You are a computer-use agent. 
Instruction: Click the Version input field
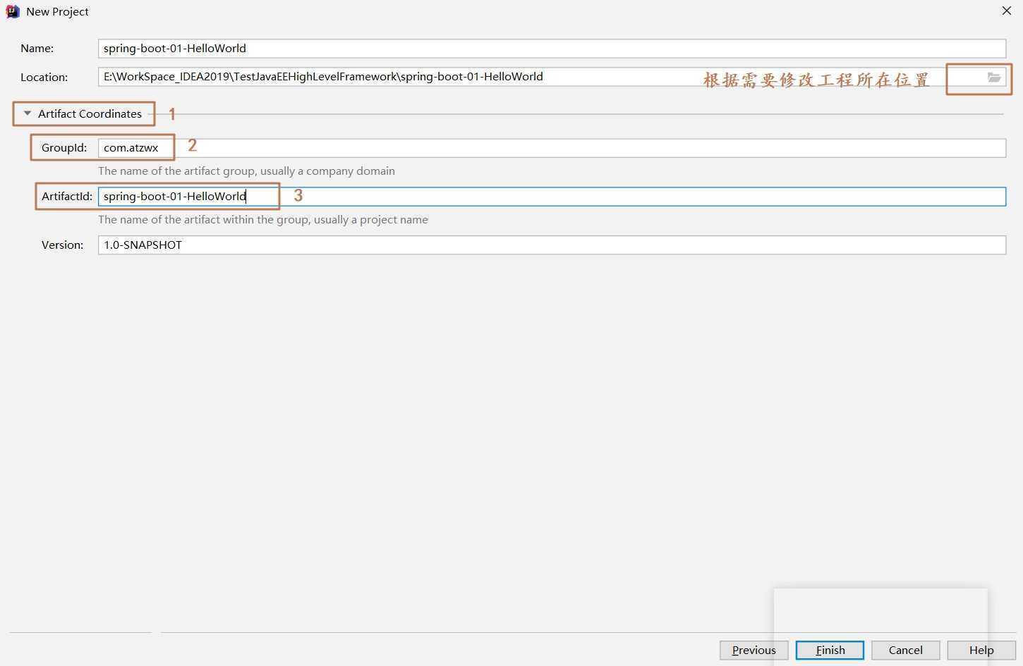click(552, 245)
